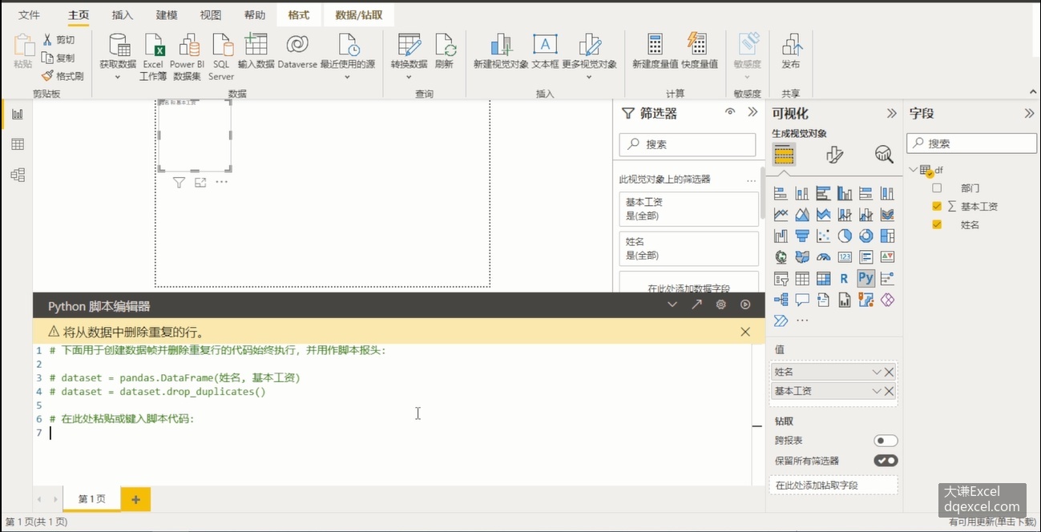Open 最近使用的源 dropdown
Viewport: 1041px width, 532px height.
click(x=348, y=77)
